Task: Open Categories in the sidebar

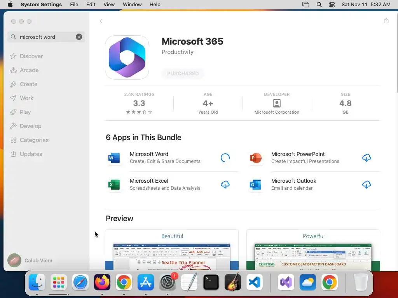Action: coord(30,140)
